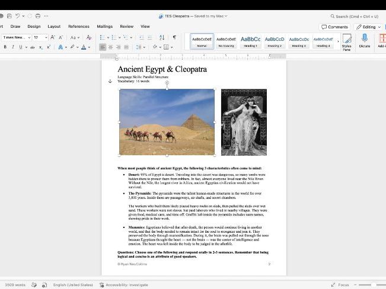The image size is (386, 289).
Task: Click the Increase Font Size icon
Action: (x=52, y=37)
